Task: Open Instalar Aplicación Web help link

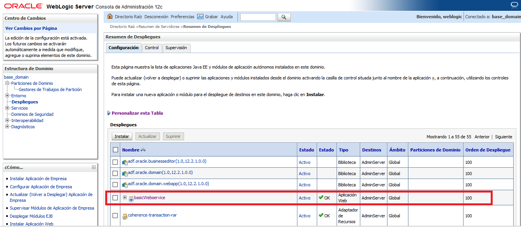Action: coord(32,224)
